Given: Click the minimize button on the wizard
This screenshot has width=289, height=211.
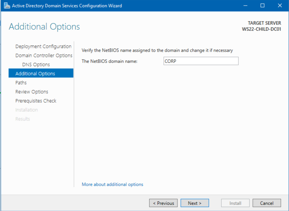Looking at the screenshot, I should click(x=245, y=5).
